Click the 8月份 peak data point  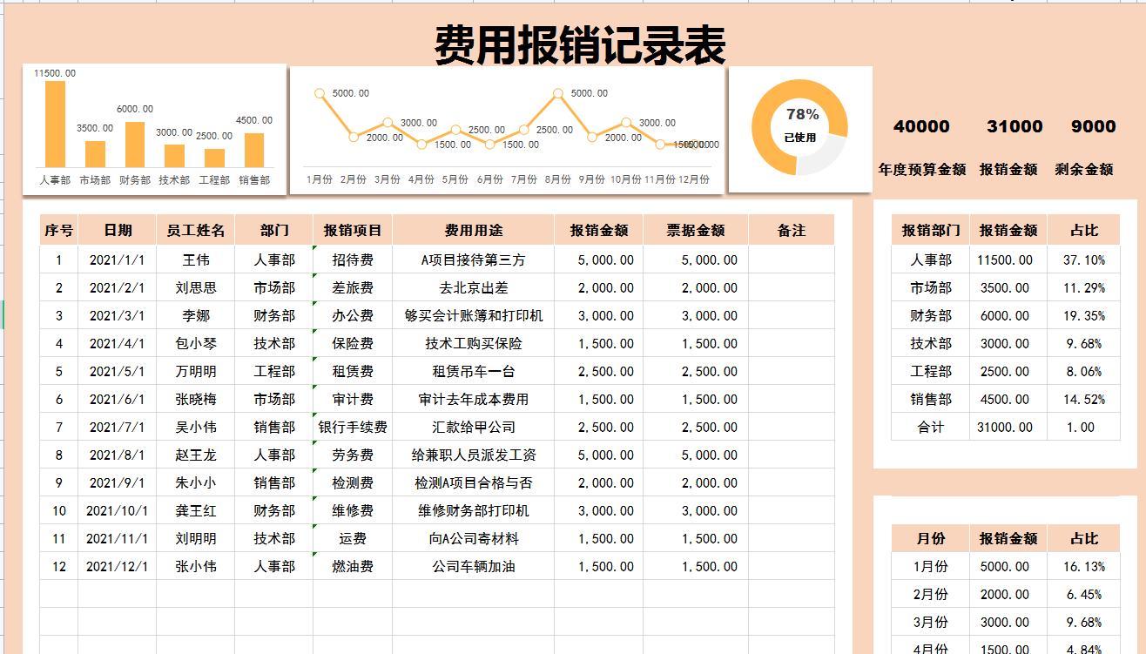(558, 91)
